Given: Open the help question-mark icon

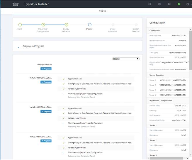Looking at the screenshot, I should coord(169,4).
